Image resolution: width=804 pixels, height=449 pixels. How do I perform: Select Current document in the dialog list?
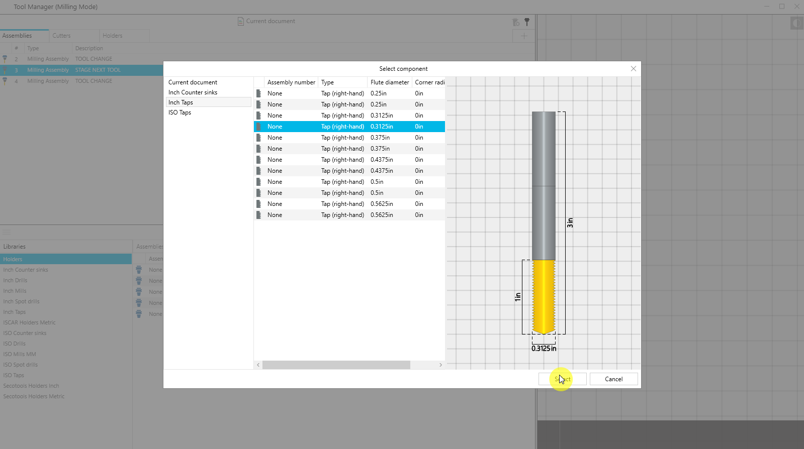click(193, 82)
